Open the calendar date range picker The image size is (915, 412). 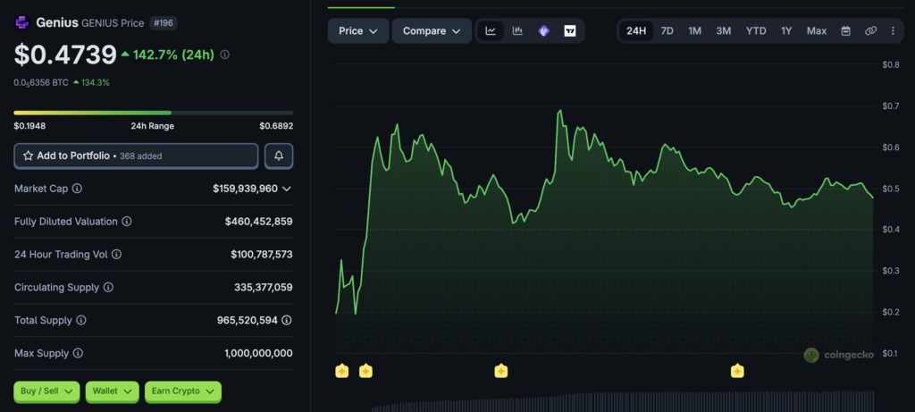(x=845, y=30)
